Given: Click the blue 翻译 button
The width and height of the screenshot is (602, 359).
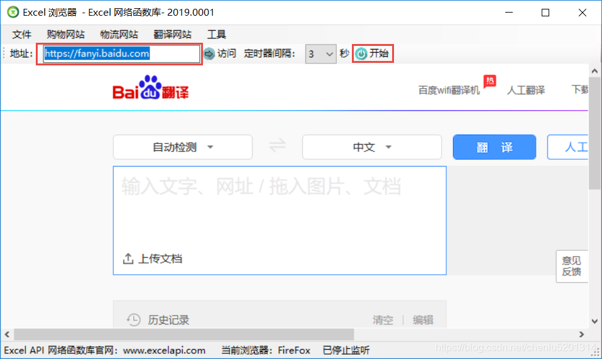Looking at the screenshot, I should click(495, 147).
